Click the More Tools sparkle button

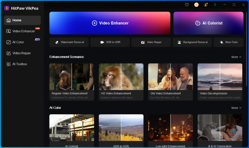point(229,42)
